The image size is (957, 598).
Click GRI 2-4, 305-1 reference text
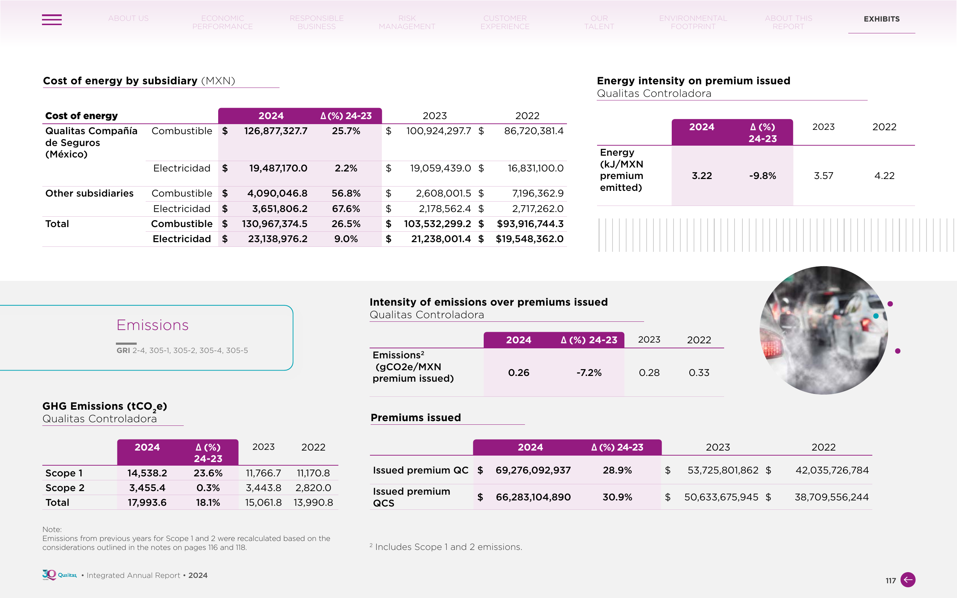[x=182, y=350]
